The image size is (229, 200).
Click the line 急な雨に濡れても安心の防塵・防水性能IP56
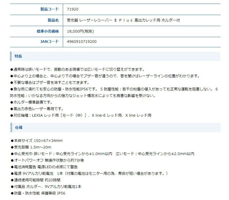114,89
